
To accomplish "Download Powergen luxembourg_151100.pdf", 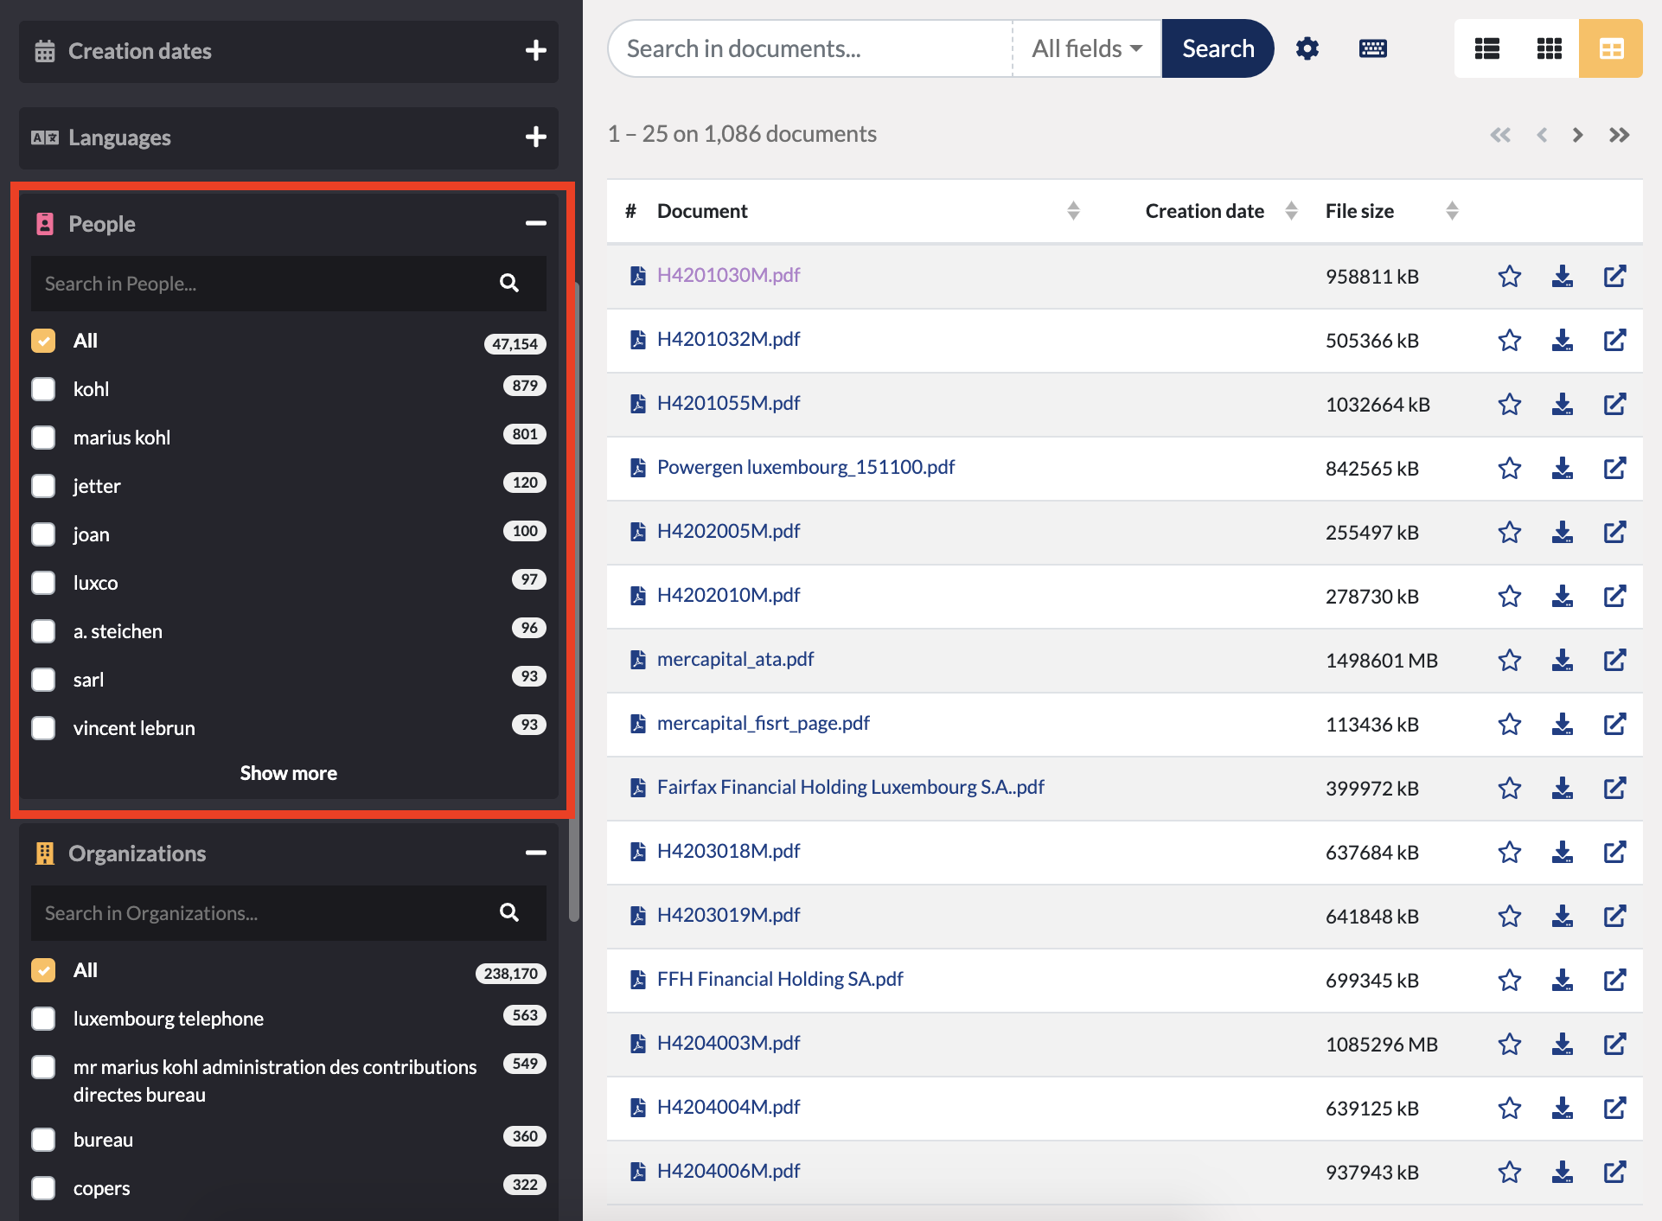I will point(1562,468).
